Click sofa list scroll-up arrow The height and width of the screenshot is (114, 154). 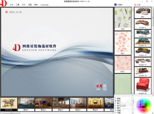153,8
